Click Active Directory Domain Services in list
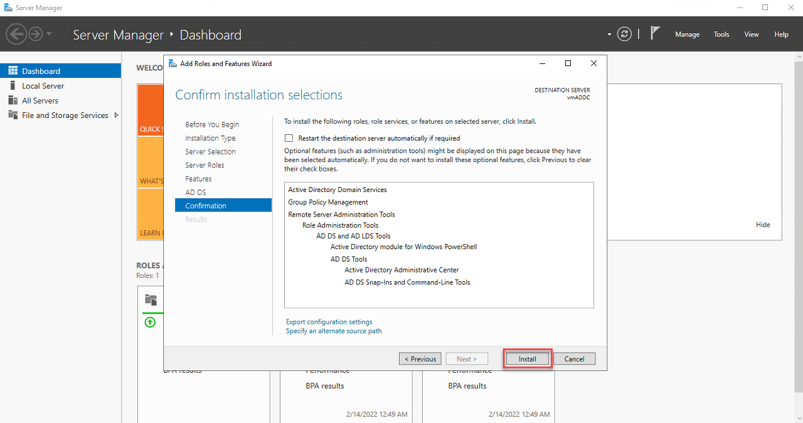803x423 pixels. [x=338, y=190]
